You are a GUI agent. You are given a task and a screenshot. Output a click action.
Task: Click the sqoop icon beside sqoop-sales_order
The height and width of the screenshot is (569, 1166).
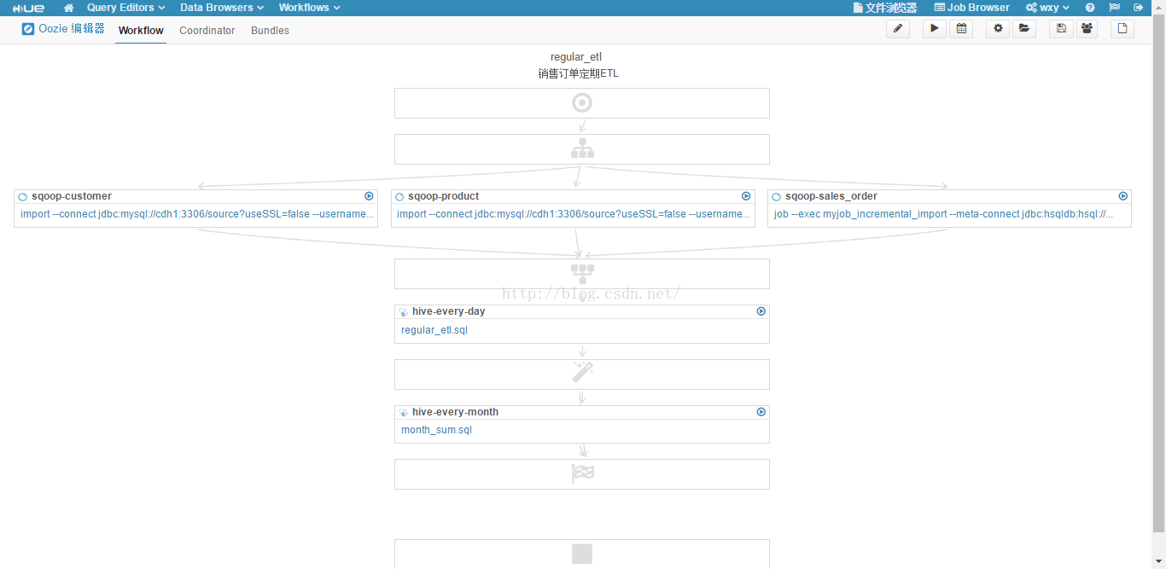click(x=778, y=197)
